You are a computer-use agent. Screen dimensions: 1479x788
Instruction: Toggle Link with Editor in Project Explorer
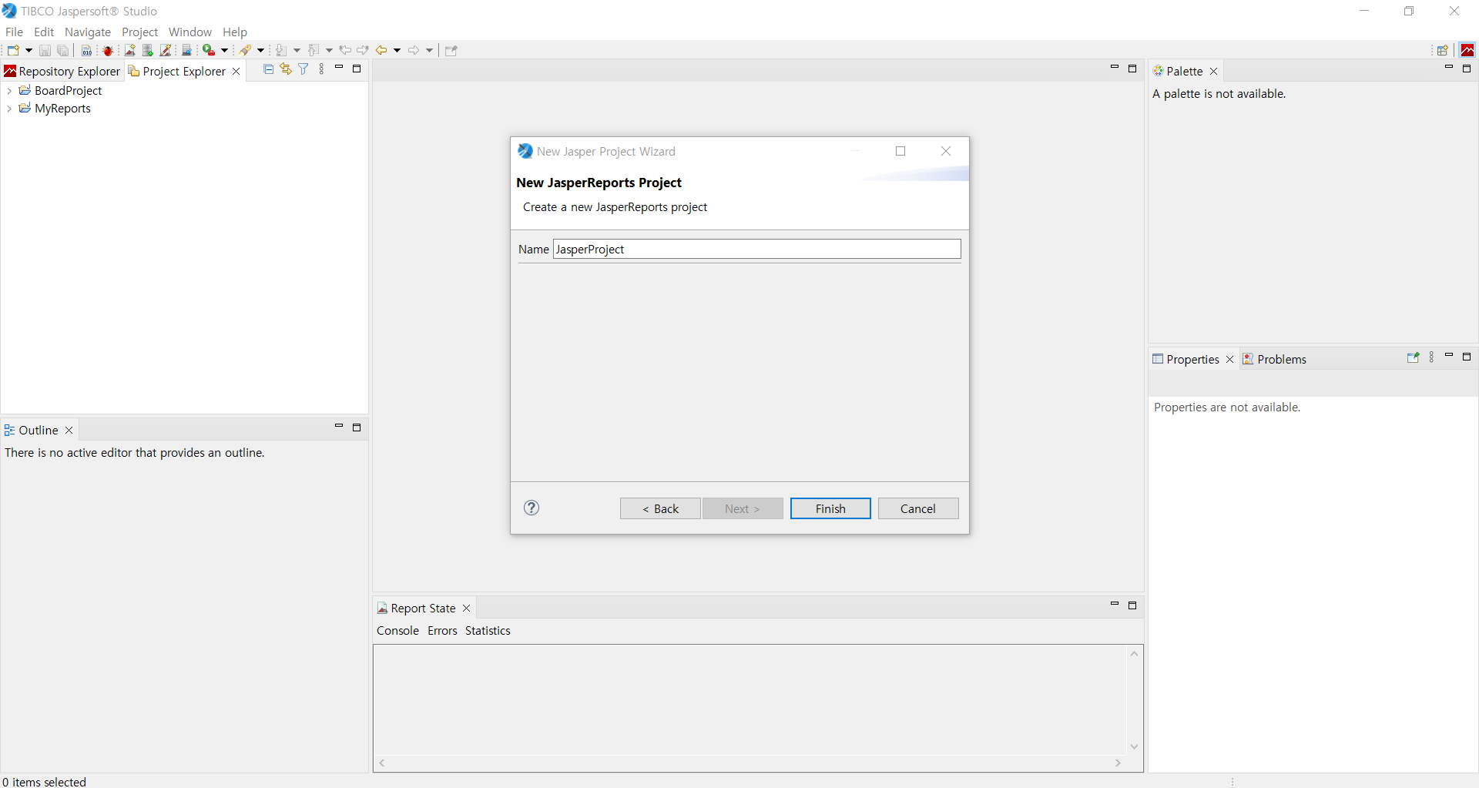click(286, 69)
